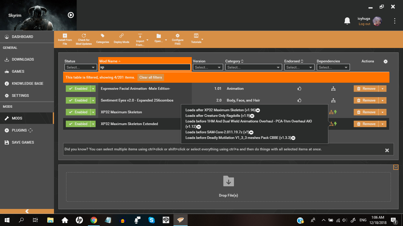Open the Category filter dropdown
The image size is (403, 226).
click(x=253, y=67)
